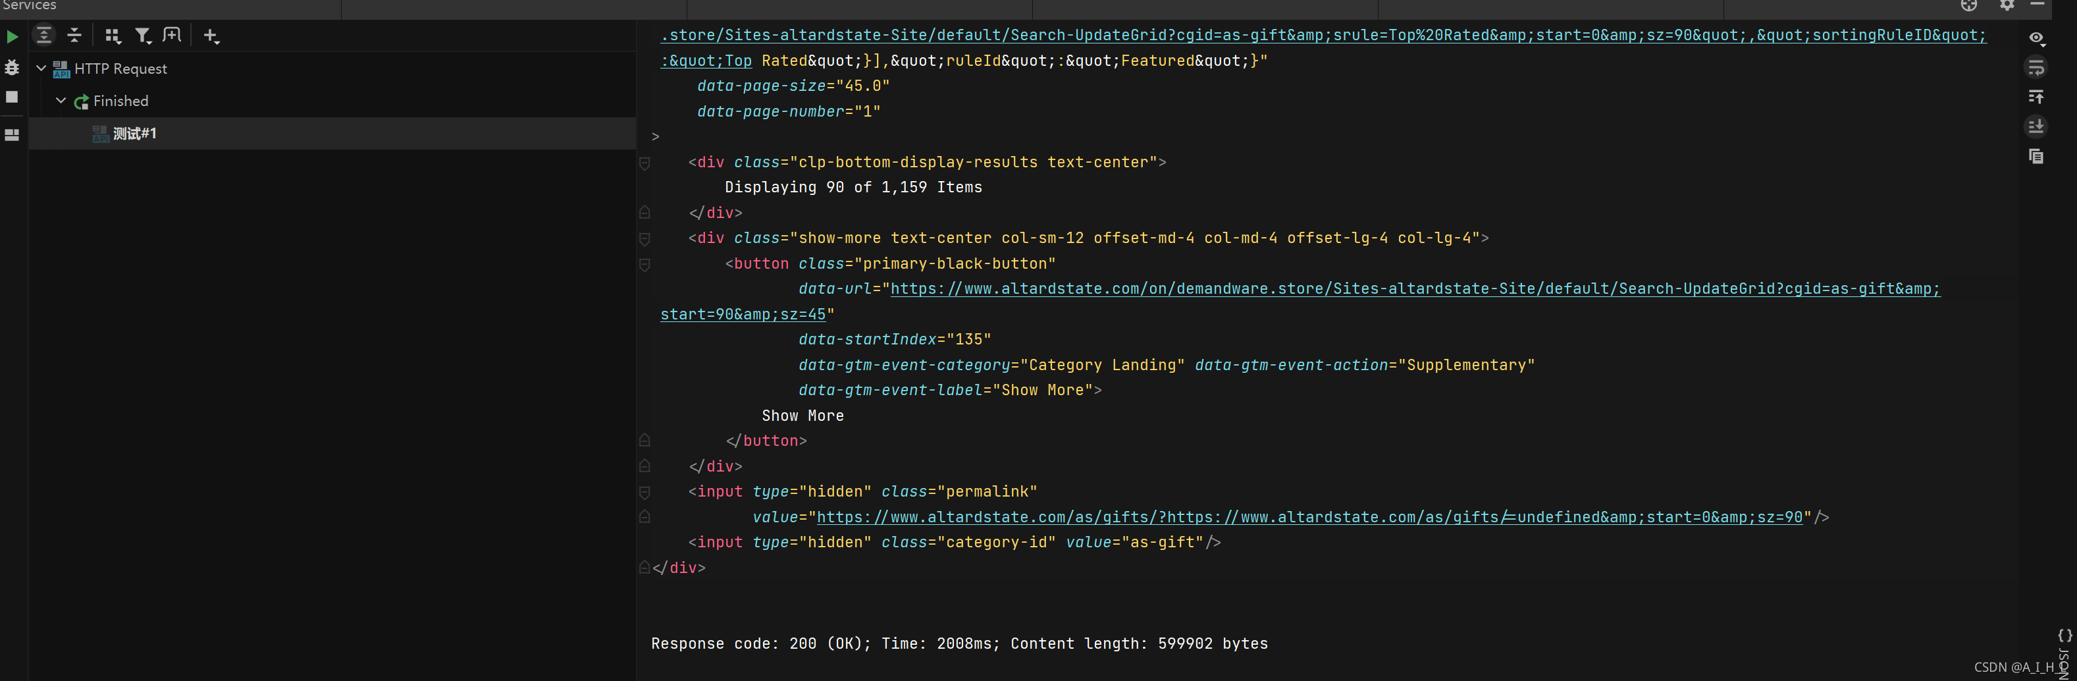2077x681 pixels.
Task: Fold the clp-bottom-display-results div
Action: [645, 164]
